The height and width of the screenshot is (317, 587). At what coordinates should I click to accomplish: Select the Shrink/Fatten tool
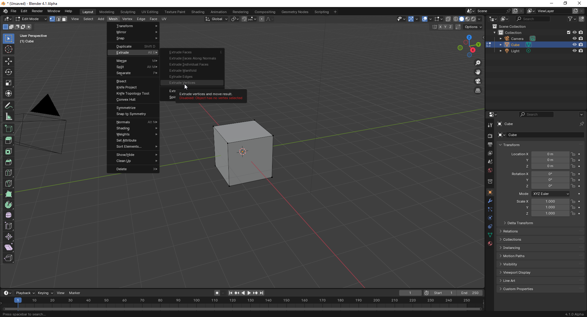point(9,237)
